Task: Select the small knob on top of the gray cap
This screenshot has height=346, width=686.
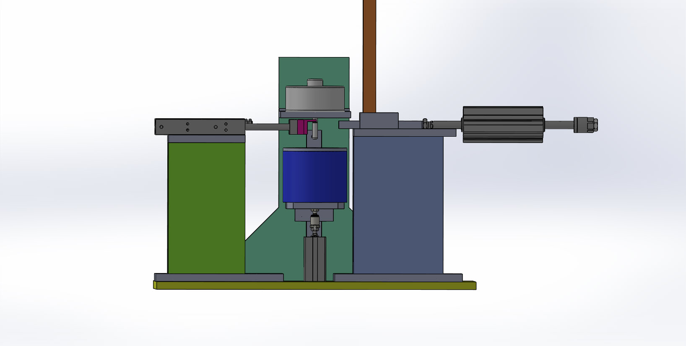Action: [314, 83]
